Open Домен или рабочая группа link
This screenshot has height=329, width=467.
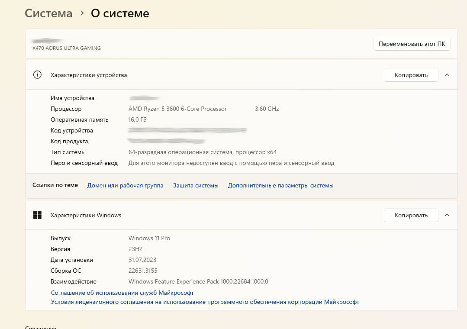[125, 185]
